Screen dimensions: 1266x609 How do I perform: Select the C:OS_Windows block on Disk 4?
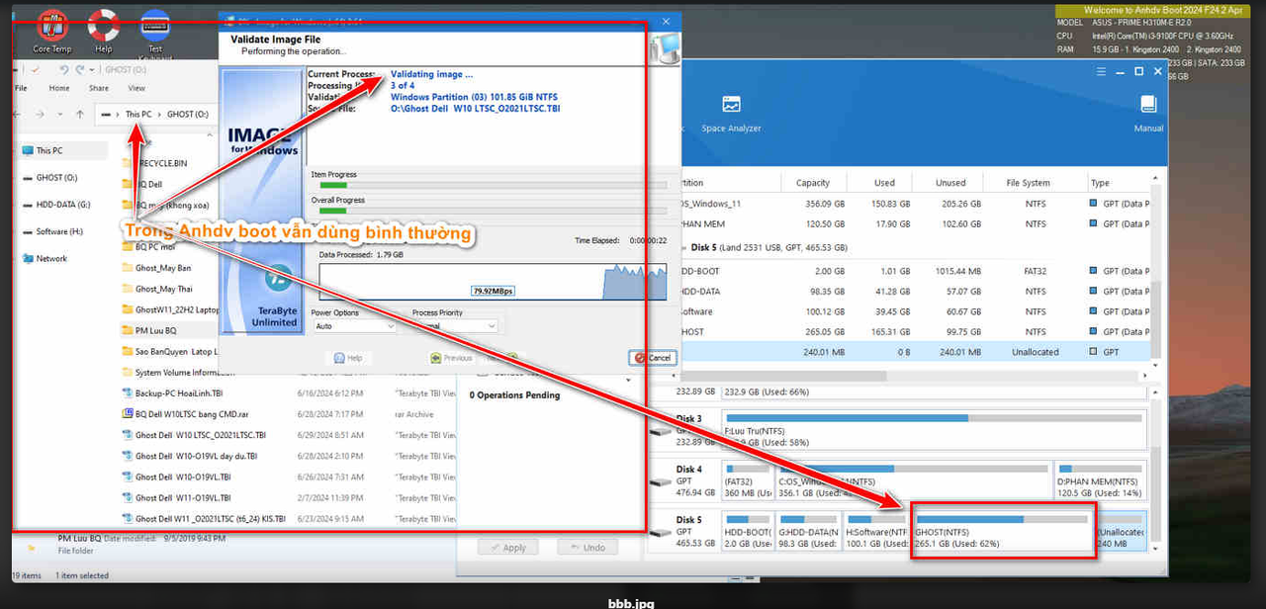point(913,479)
